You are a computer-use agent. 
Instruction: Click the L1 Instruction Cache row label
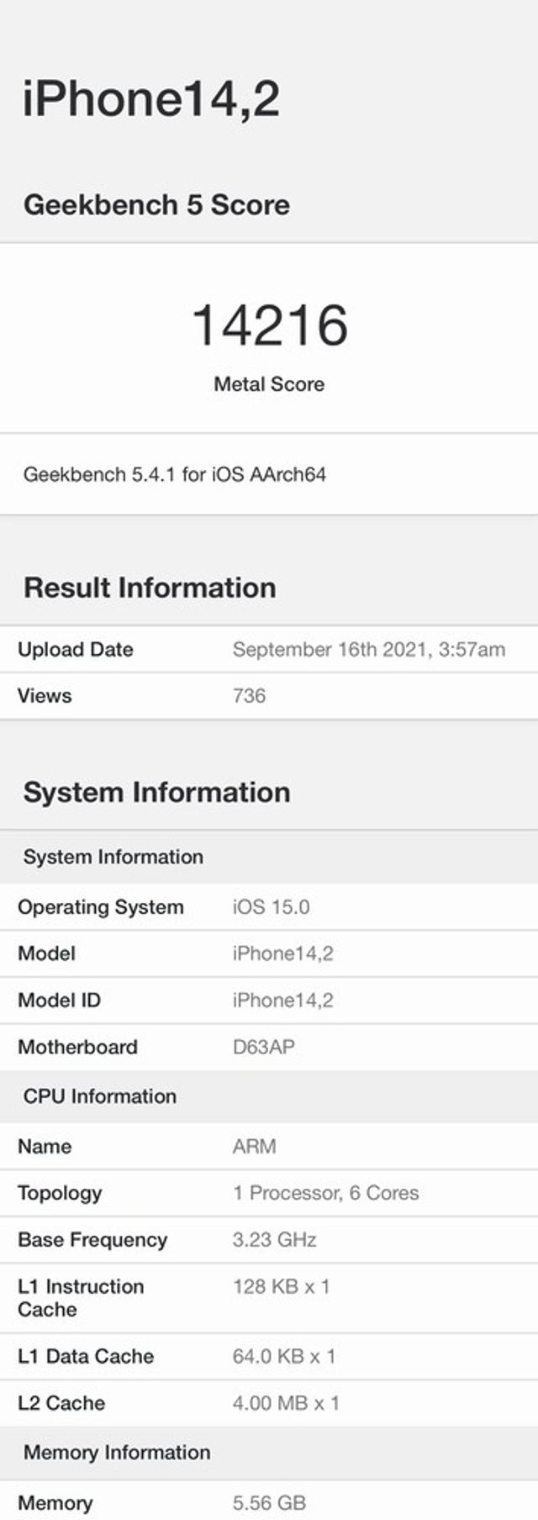(x=80, y=1297)
